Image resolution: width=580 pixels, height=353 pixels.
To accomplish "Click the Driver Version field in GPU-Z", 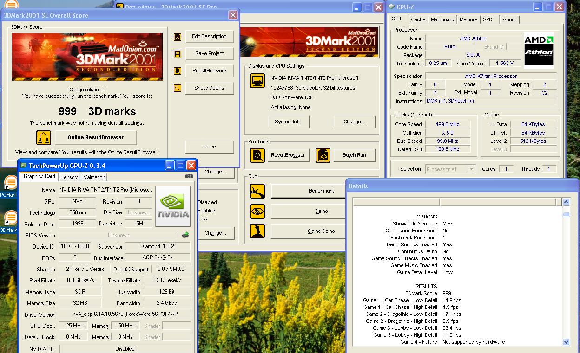I will [x=125, y=314].
